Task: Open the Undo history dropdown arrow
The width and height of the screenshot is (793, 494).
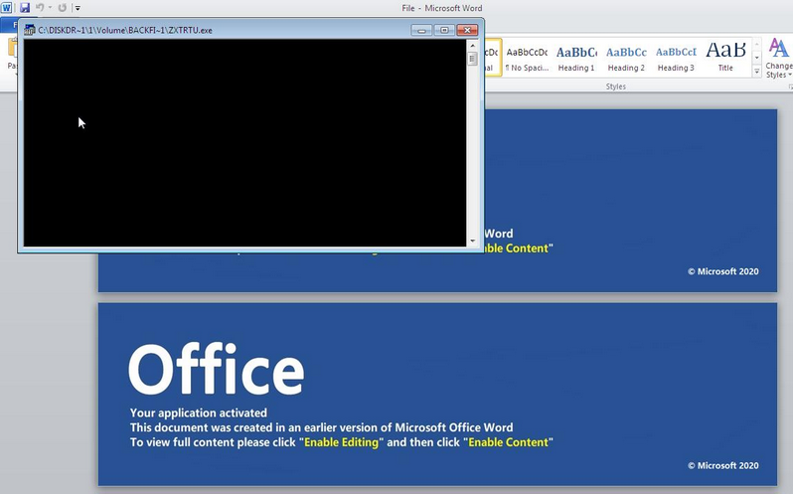Action: click(50, 8)
